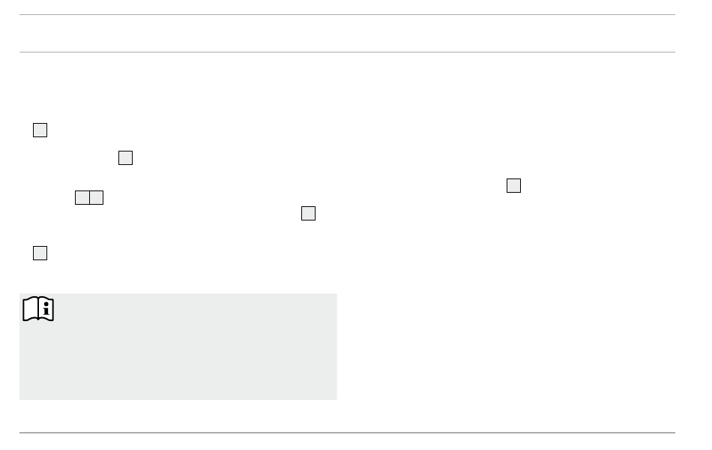Select the lone gray box in the right column

pos(513,185)
